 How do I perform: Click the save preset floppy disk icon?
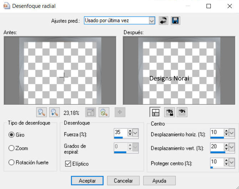click(x=175, y=21)
